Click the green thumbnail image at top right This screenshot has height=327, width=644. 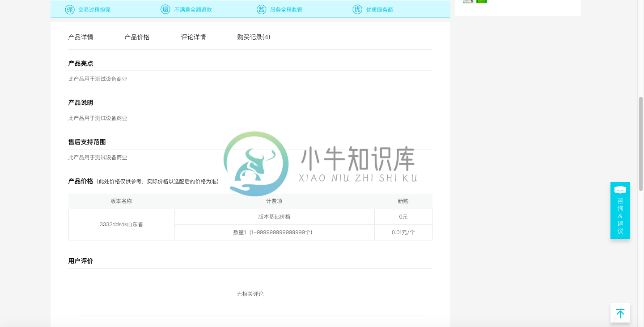(x=482, y=1)
